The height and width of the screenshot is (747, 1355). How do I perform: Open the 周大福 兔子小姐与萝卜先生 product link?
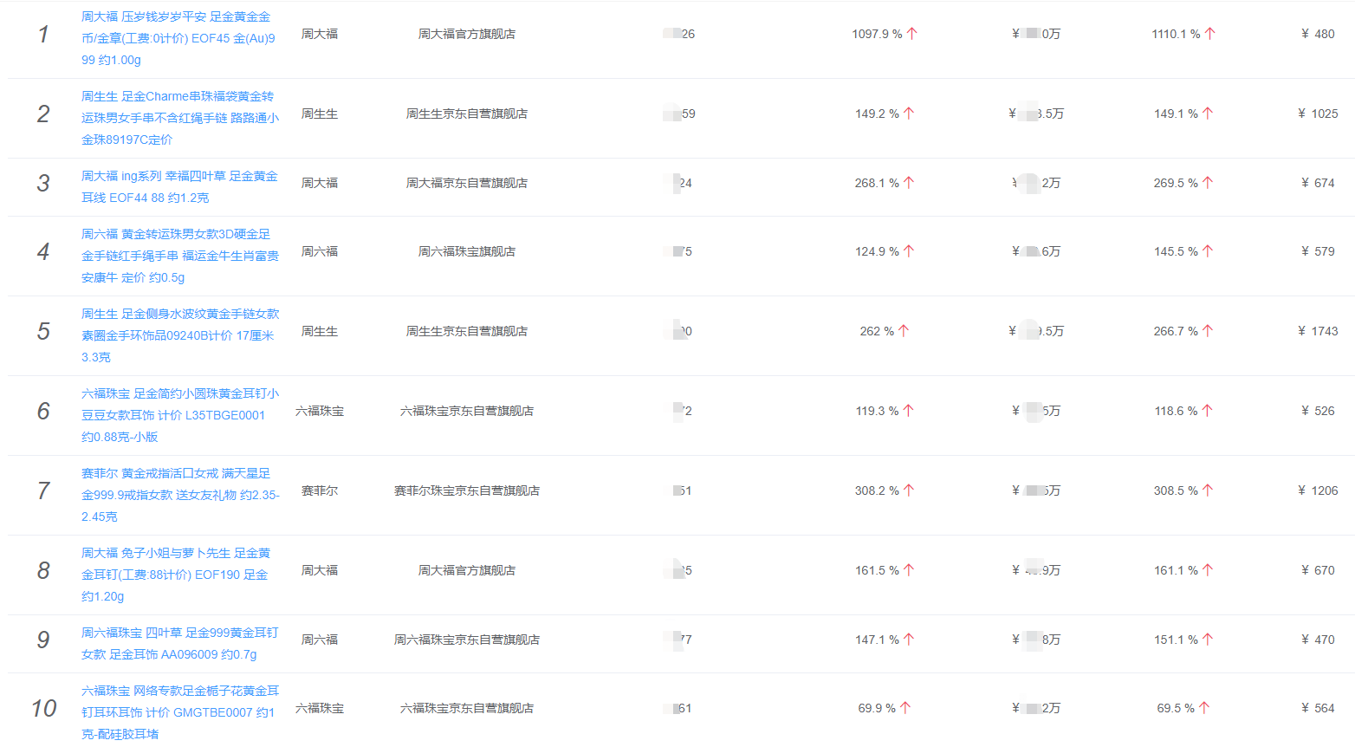tap(176, 575)
